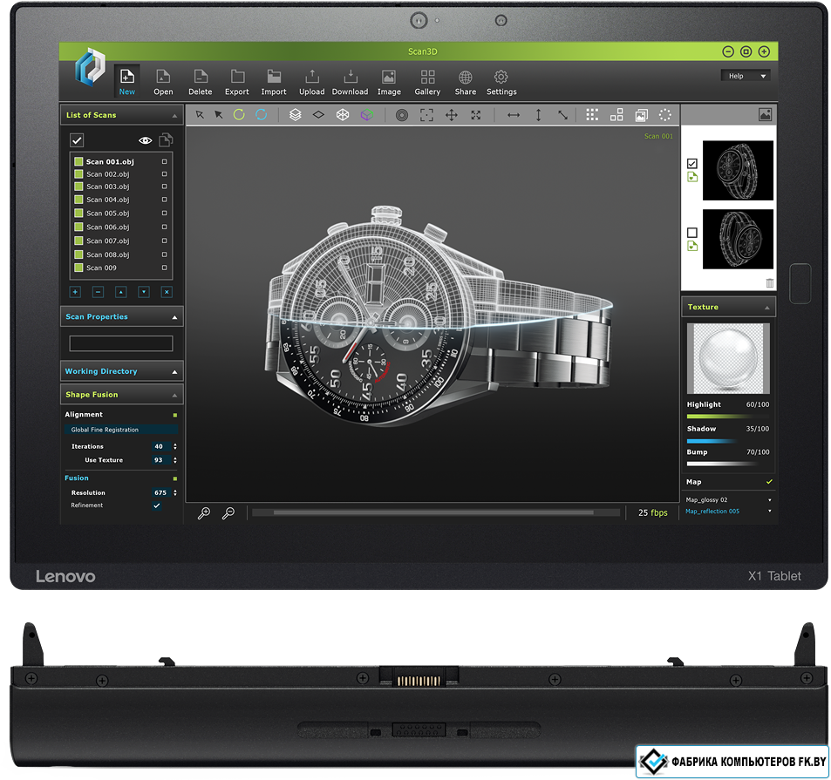The image size is (831, 780).
Task: Select the four-way move tool
Action: point(452,115)
